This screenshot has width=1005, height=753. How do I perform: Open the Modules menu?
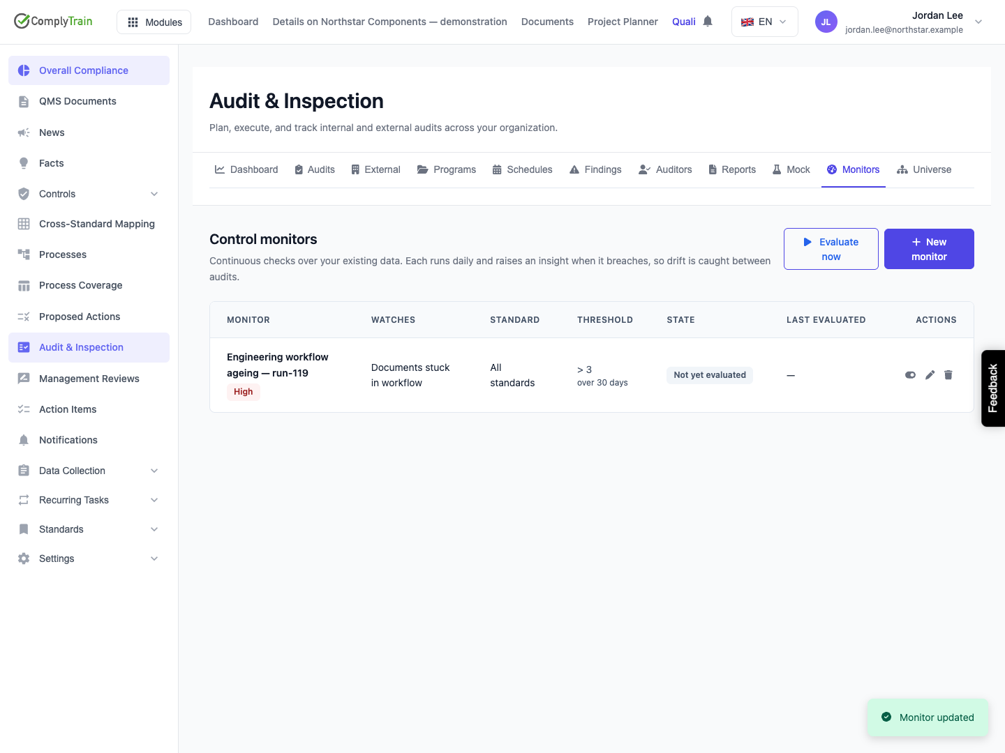point(154,22)
